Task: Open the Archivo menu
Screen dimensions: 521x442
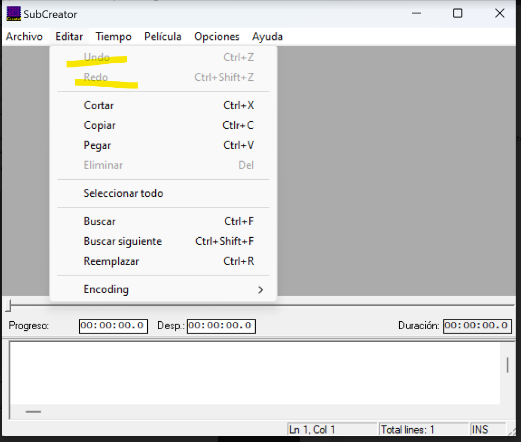Action: [x=24, y=36]
